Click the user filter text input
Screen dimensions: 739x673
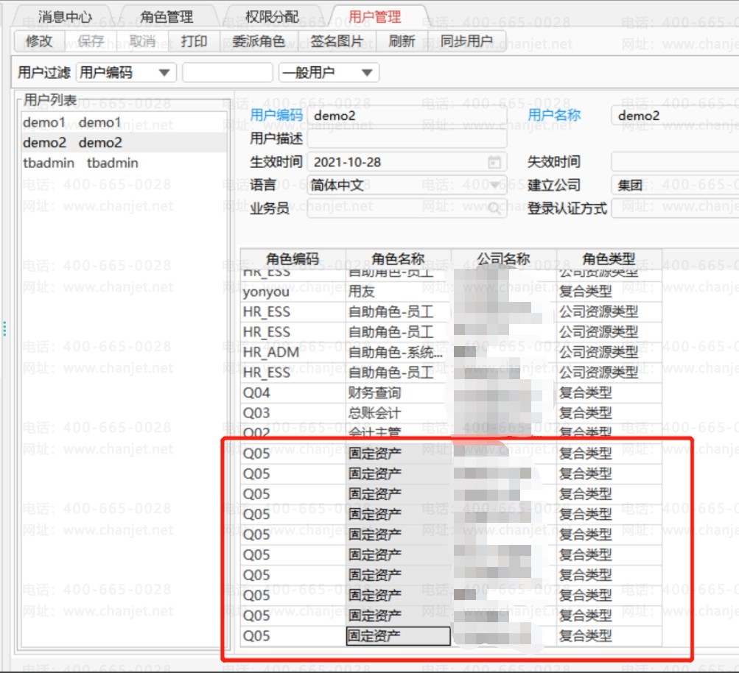[x=228, y=72]
